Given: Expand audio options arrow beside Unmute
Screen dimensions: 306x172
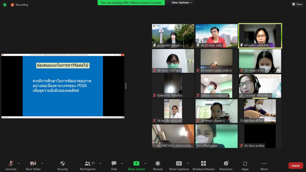Looking at the screenshot, I should coord(19,163).
